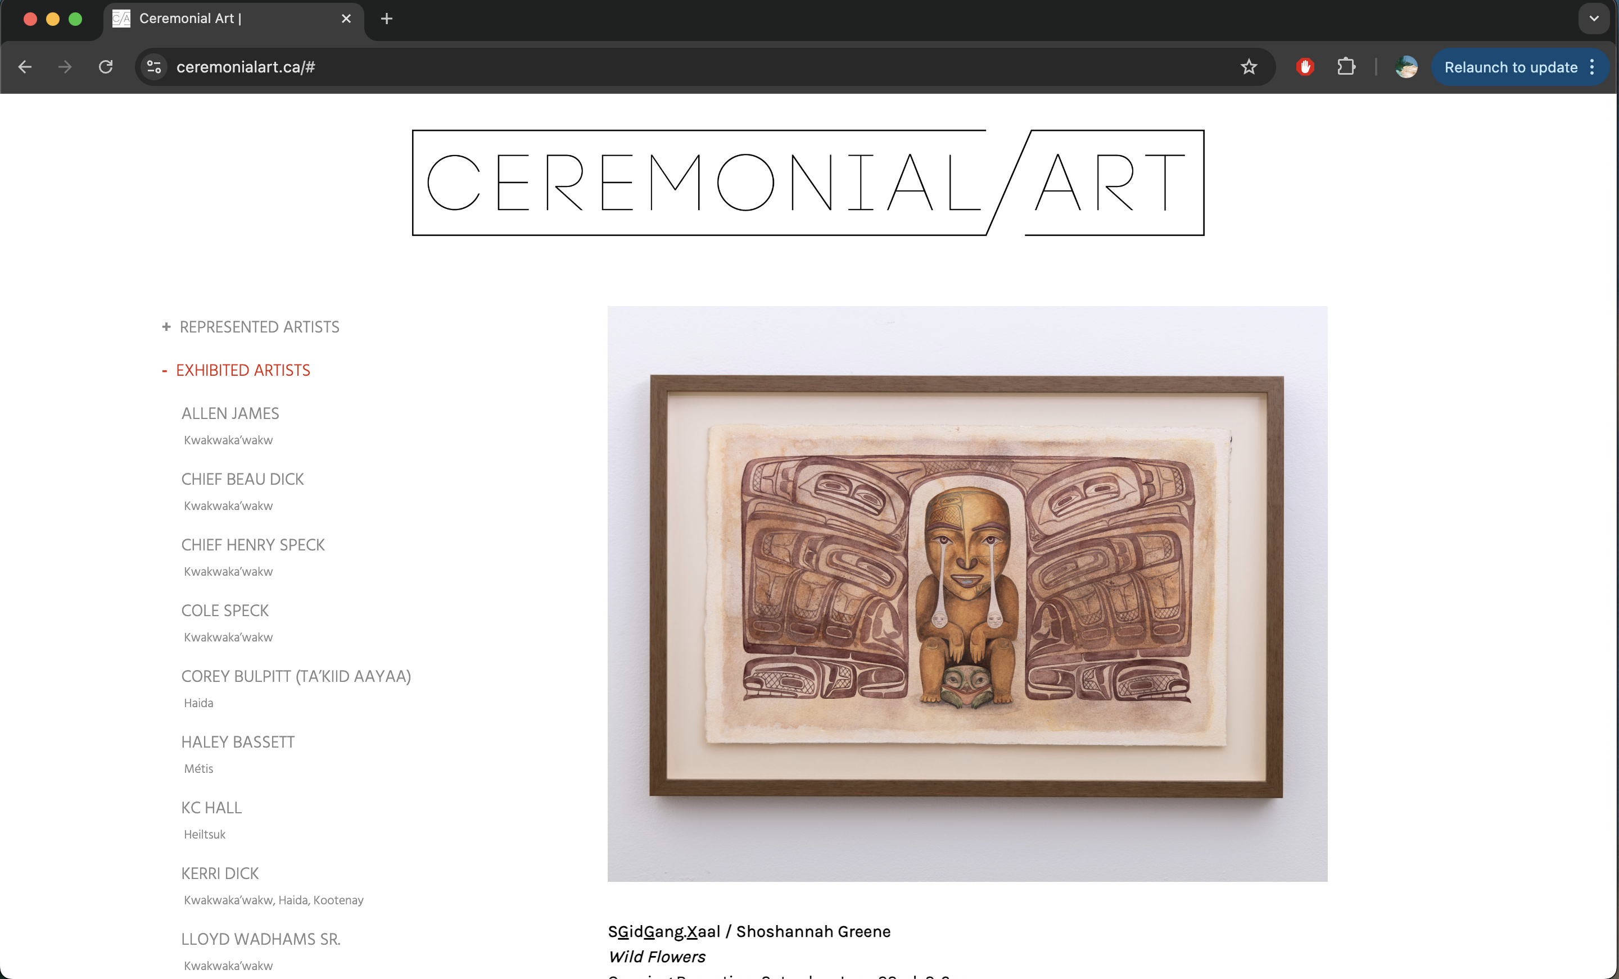The height and width of the screenshot is (979, 1619).
Task: Open artist Haley Bassett
Action: 238,742
